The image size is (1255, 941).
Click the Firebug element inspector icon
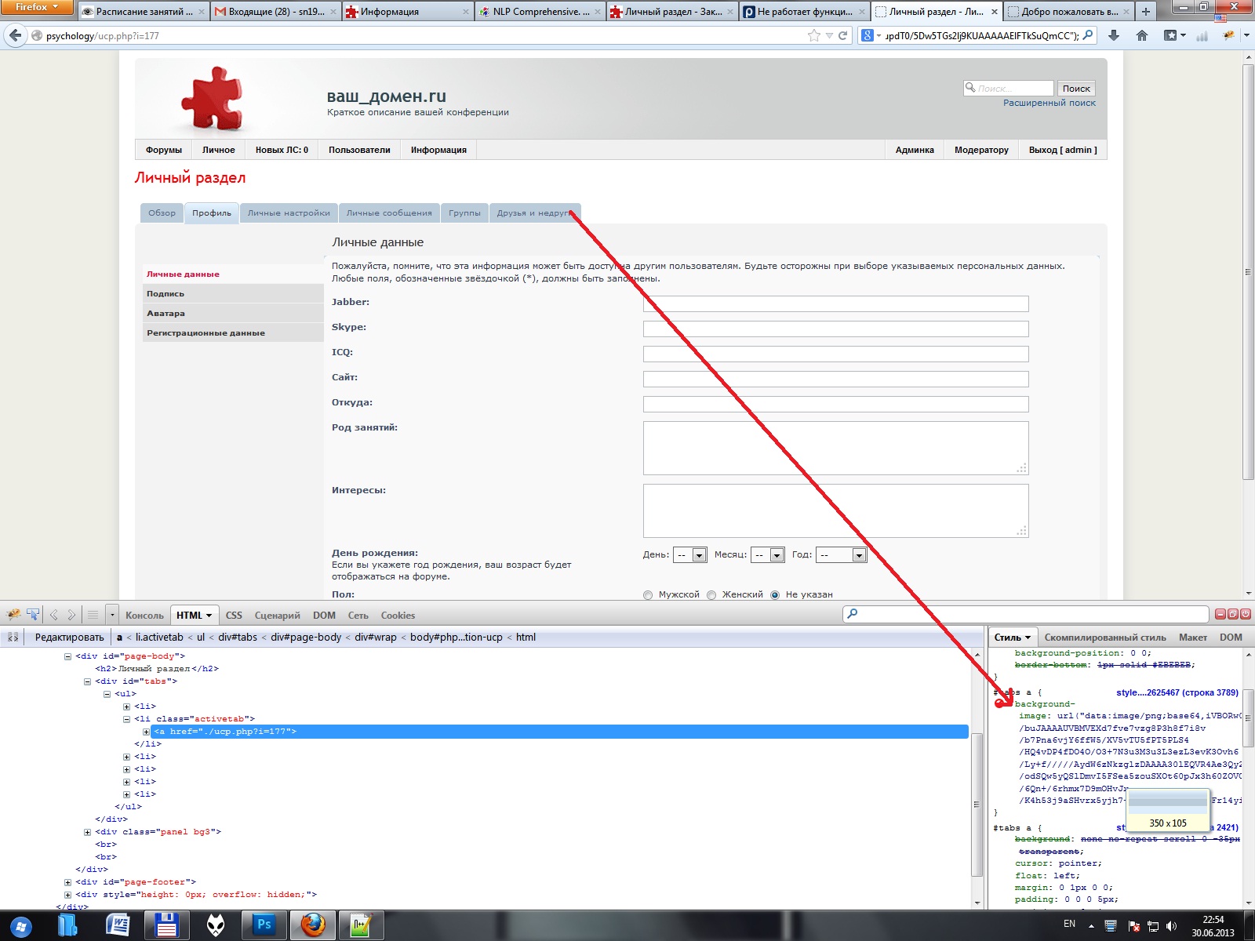point(33,615)
